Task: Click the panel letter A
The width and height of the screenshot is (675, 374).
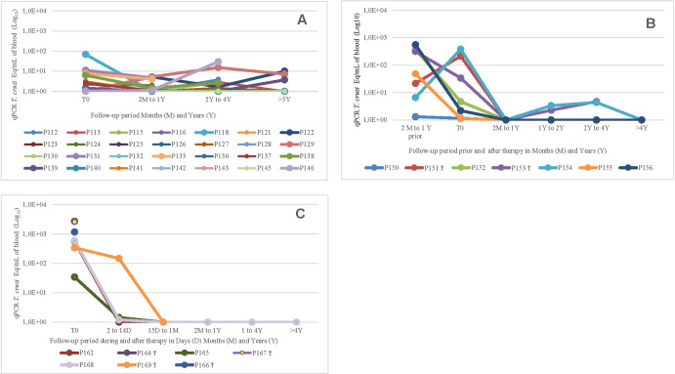Action: [x=302, y=20]
